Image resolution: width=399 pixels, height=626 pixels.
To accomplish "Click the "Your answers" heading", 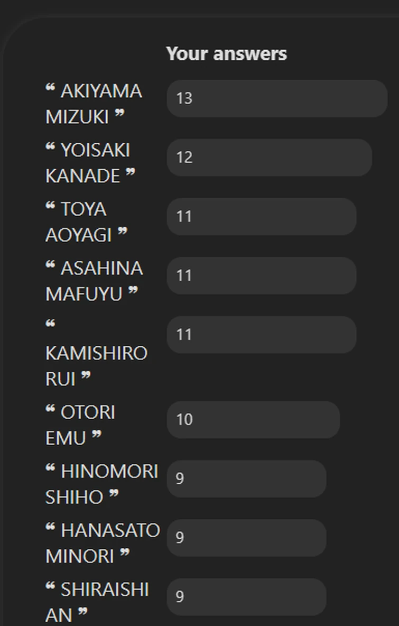I will (226, 53).
